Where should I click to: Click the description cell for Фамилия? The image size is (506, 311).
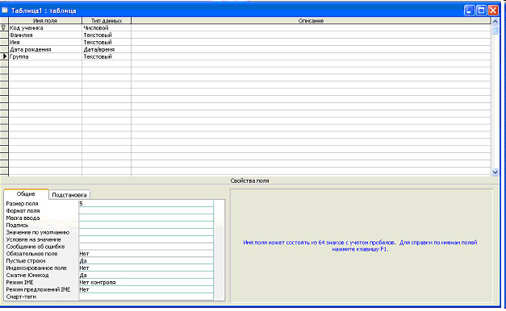click(311, 35)
